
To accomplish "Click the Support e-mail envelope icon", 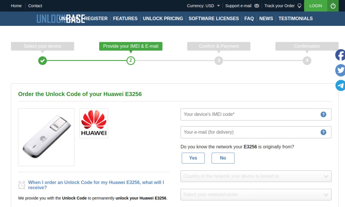I will point(257,6).
